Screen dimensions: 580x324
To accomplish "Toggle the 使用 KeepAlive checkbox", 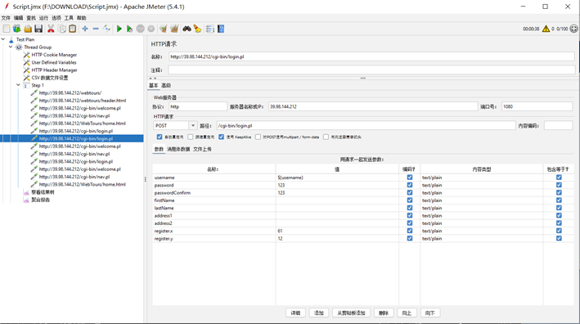I will (x=221, y=137).
